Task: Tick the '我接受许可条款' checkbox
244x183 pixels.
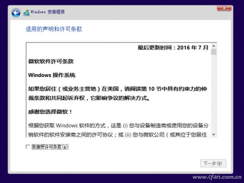Action: coord(28,147)
